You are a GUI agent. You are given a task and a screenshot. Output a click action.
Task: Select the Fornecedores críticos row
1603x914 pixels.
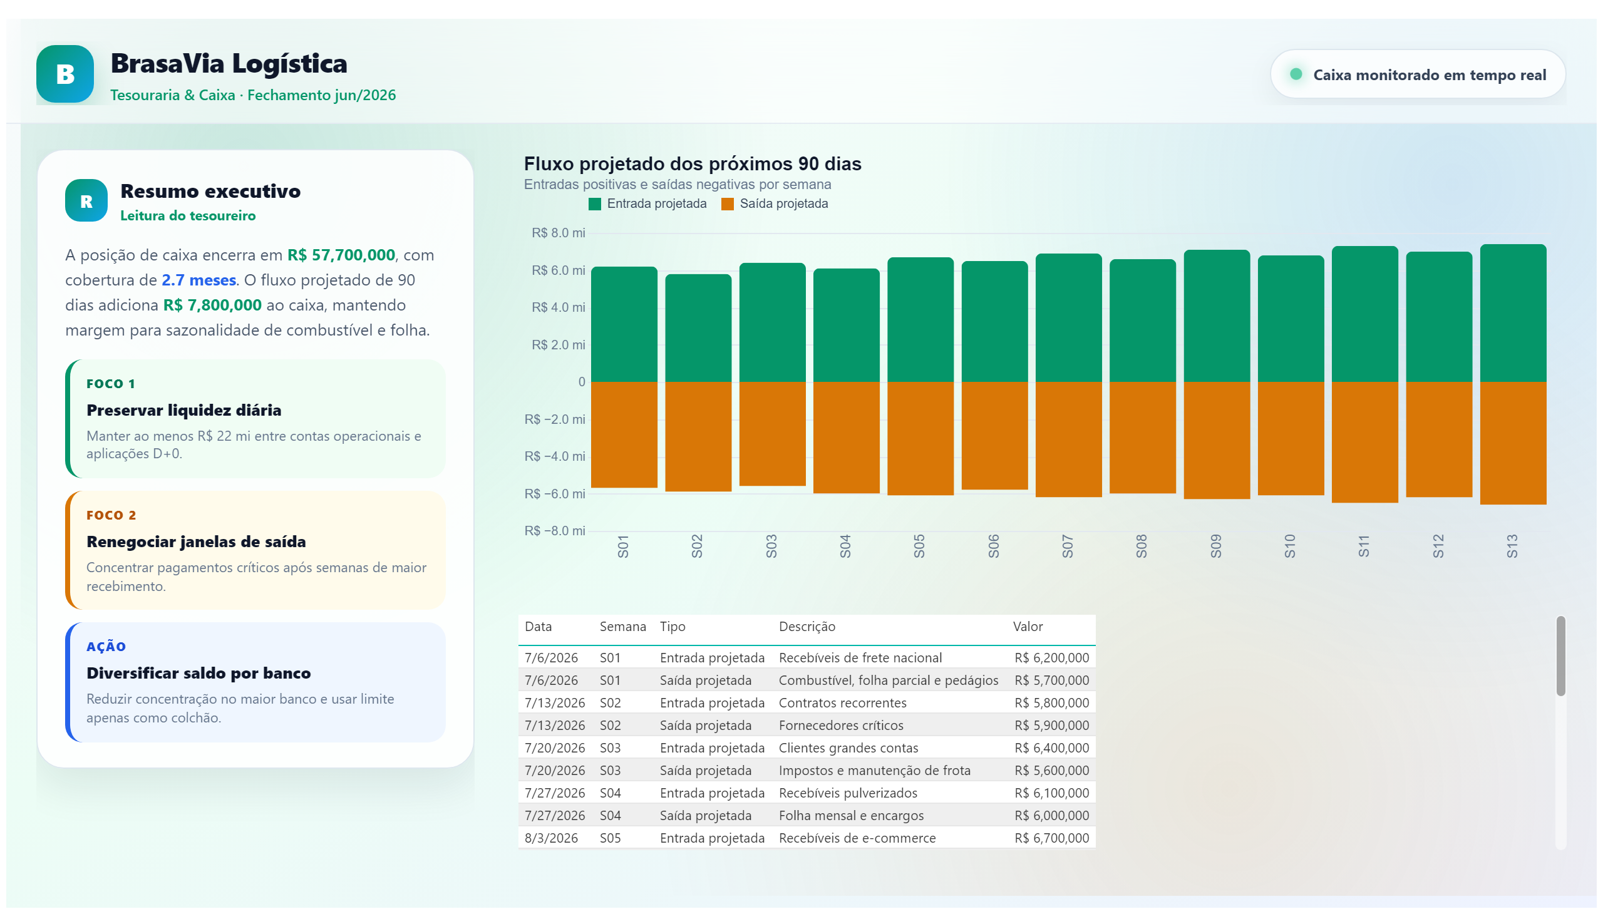tap(807, 725)
